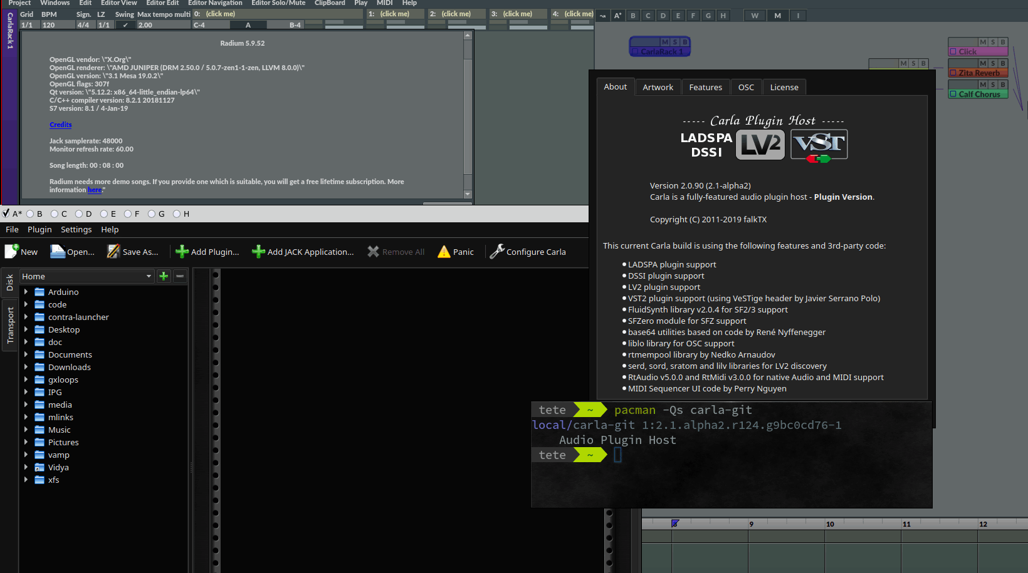The width and height of the screenshot is (1028, 573).
Task: Click the timeline marker at bar 10
Action: (x=830, y=524)
